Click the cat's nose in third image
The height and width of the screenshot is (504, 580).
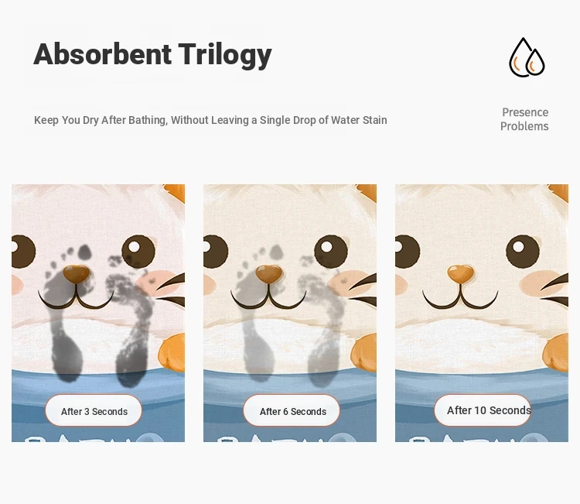point(461,274)
